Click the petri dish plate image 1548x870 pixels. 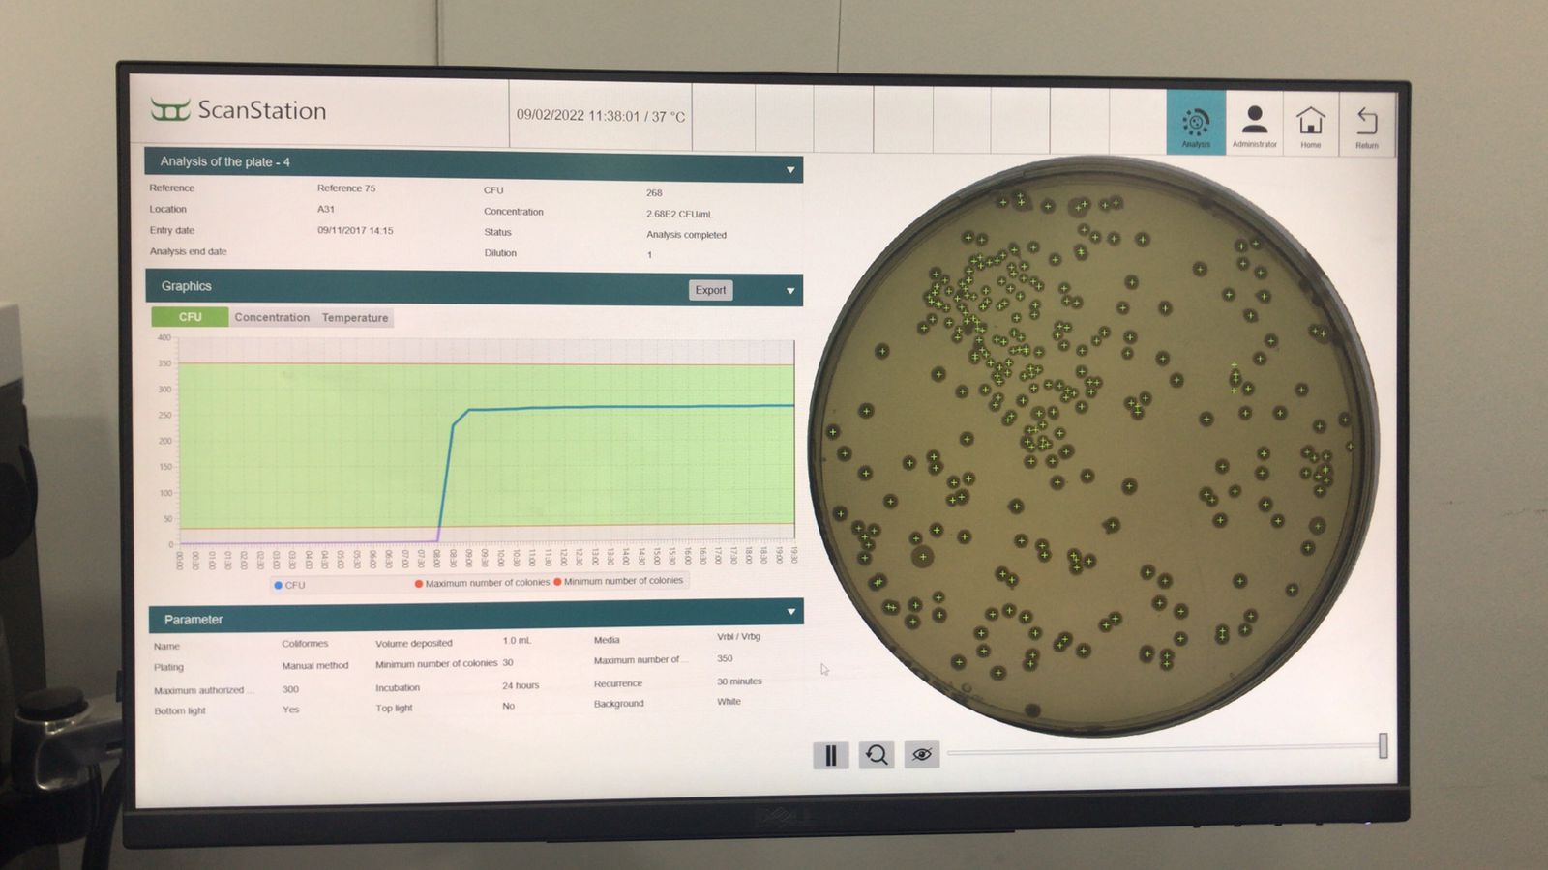pos(1093,445)
